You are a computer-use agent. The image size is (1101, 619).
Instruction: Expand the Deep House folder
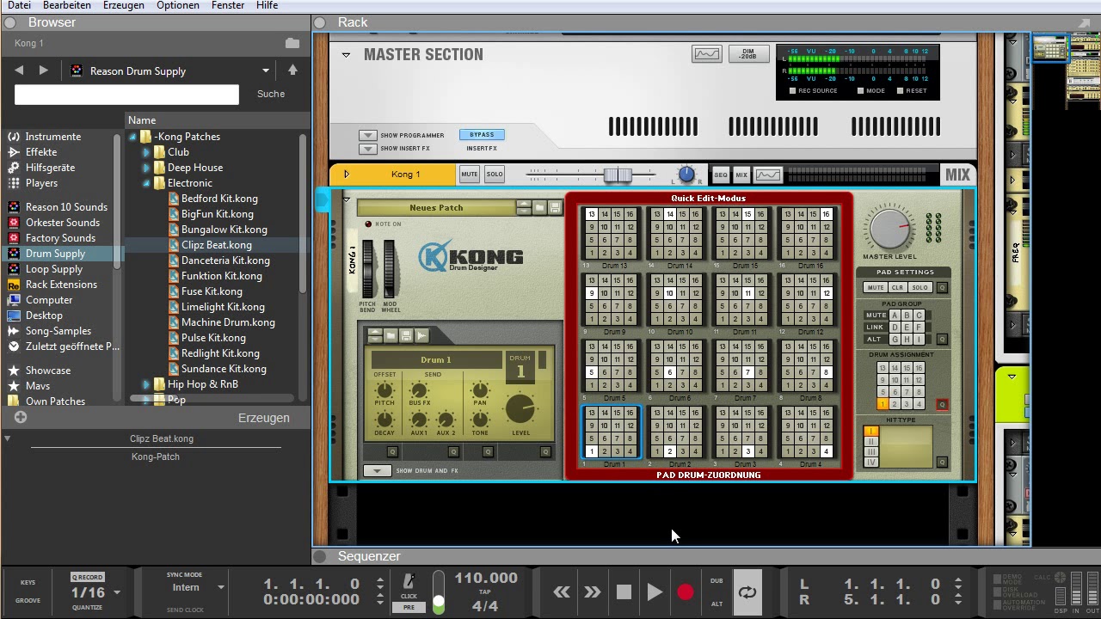(x=146, y=168)
